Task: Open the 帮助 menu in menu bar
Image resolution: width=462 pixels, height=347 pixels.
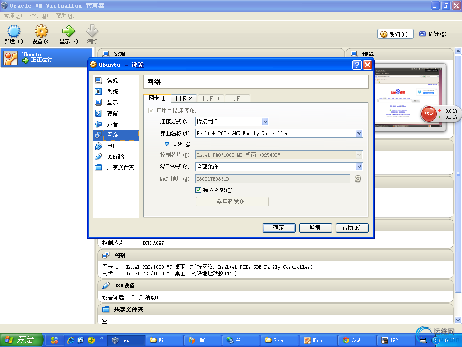Action: pos(65,16)
